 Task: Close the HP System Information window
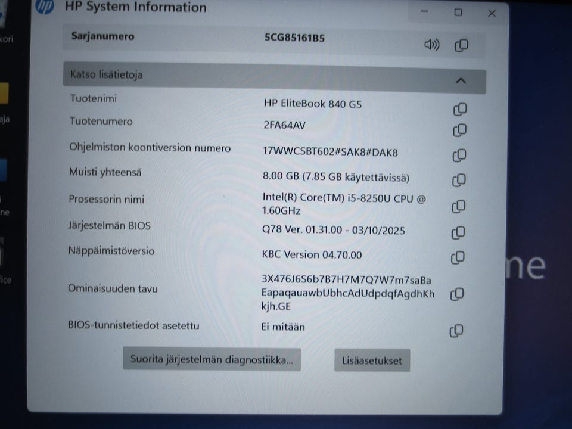coord(492,14)
